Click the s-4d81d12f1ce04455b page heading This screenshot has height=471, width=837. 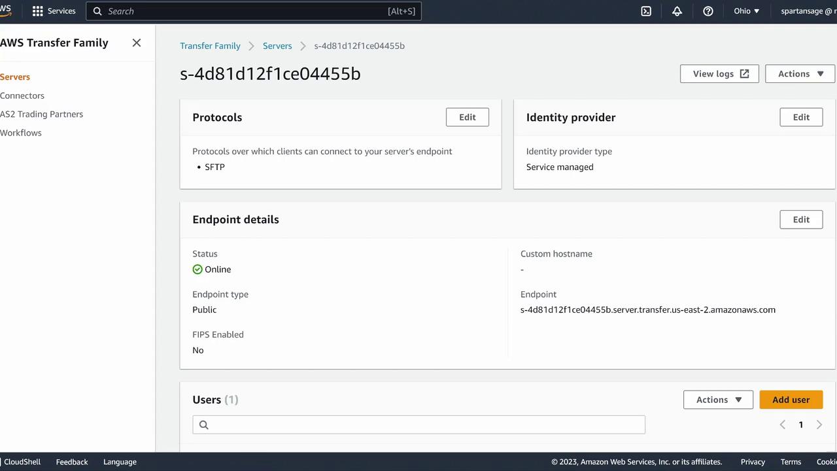pos(270,74)
